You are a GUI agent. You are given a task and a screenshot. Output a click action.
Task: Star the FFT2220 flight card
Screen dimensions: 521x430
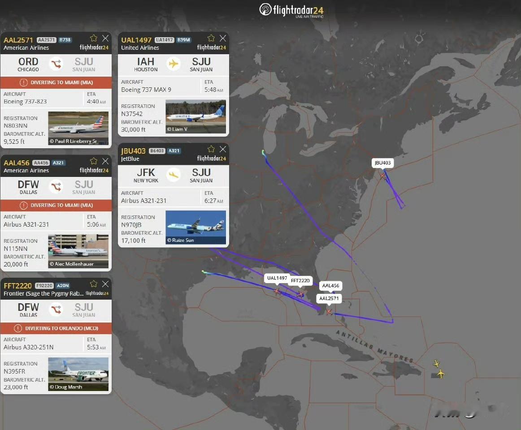coord(94,284)
